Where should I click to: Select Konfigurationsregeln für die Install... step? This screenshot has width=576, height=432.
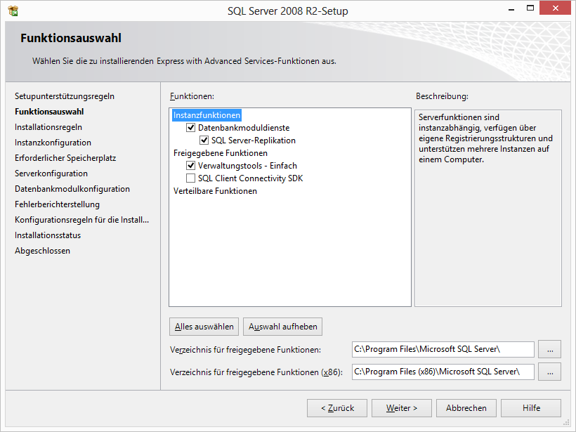[81, 220]
